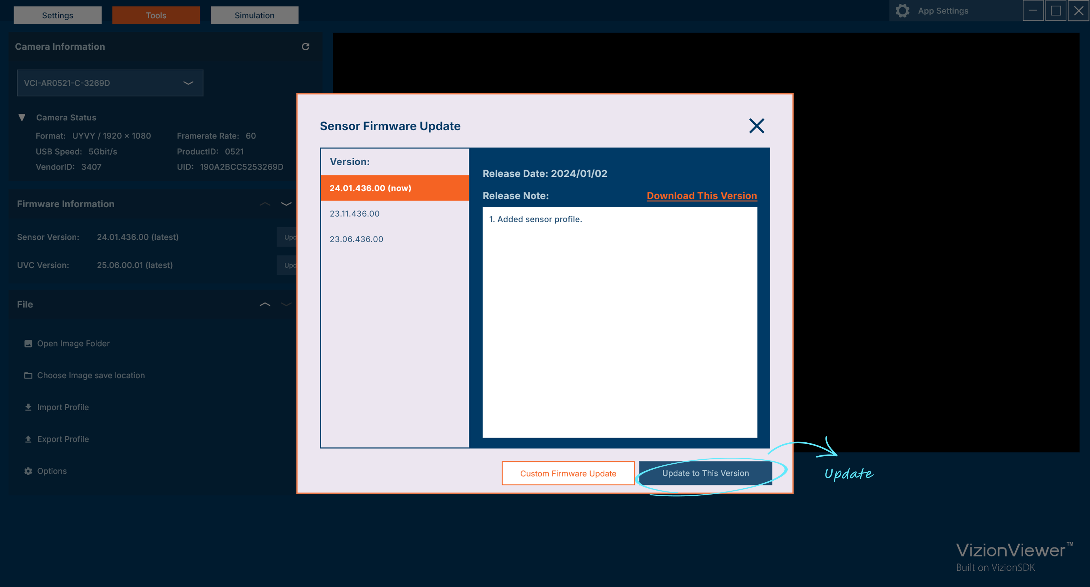Import Profile from file
The height and width of the screenshot is (587, 1090).
coord(62,407)
